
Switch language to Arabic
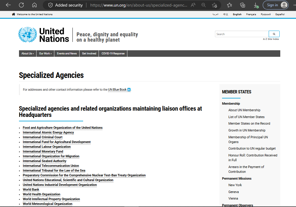click(x=215, y=14)
